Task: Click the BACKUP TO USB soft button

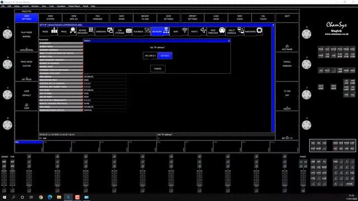Action: (x=145, y=18)
